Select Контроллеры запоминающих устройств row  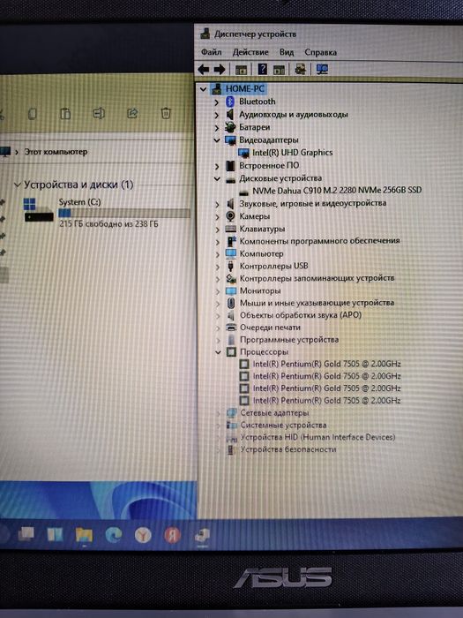pyautogui.click(x=317, y=278)
